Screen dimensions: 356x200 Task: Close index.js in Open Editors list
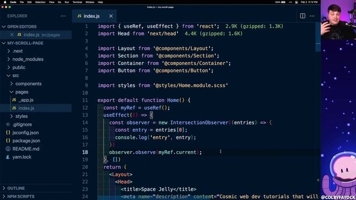[x=12, y=34]
